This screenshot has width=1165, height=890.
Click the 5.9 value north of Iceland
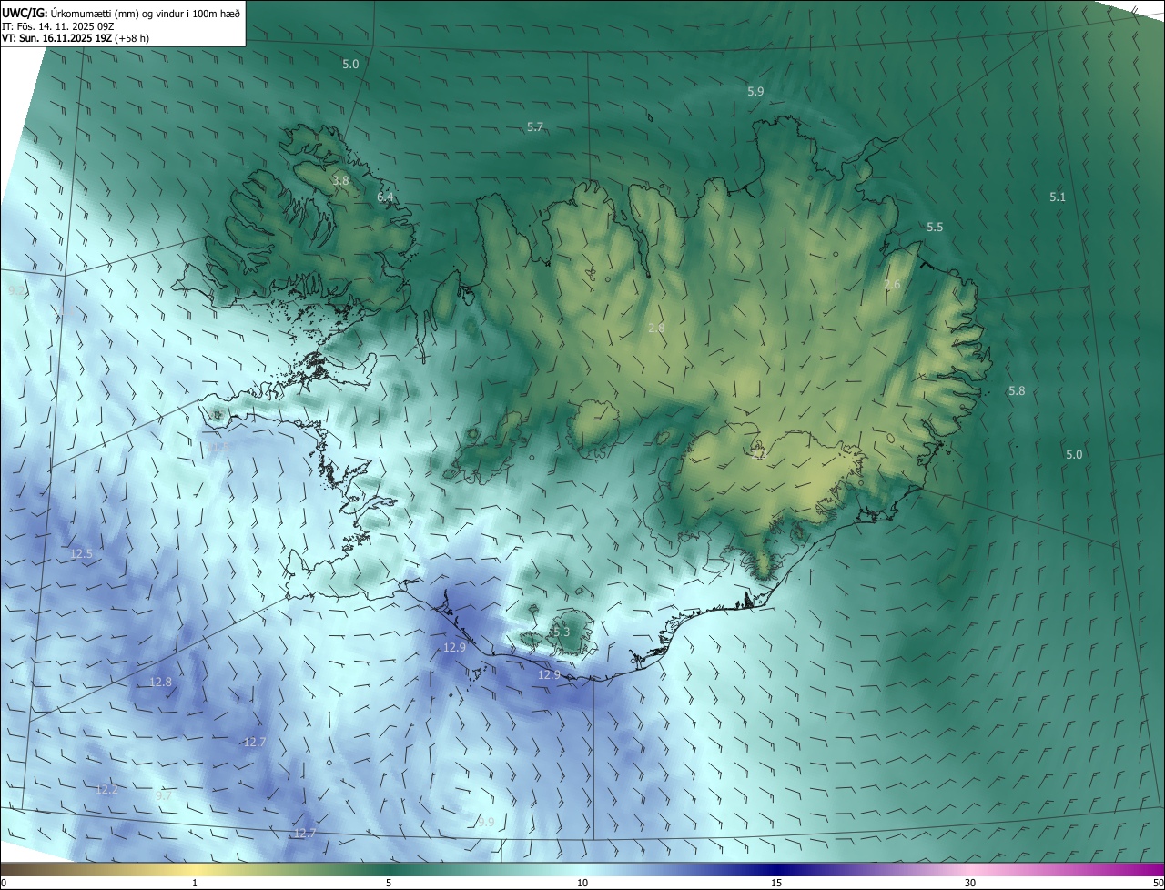tap(755, 91)
